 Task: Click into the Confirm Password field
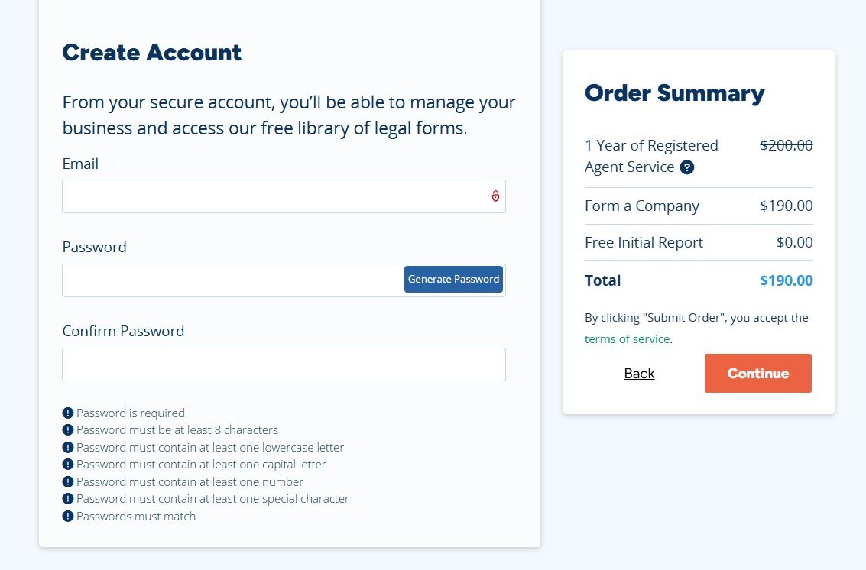(x=284, y=364)
